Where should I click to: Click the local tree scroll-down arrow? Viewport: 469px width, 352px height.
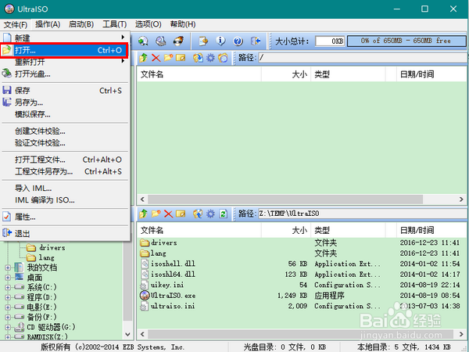[x=127, y=334]
